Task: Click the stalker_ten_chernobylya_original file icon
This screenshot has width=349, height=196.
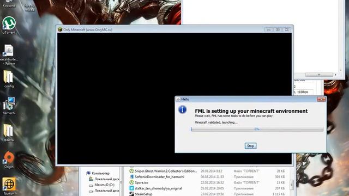Action: pyautogui.click(x=131, y=188)
